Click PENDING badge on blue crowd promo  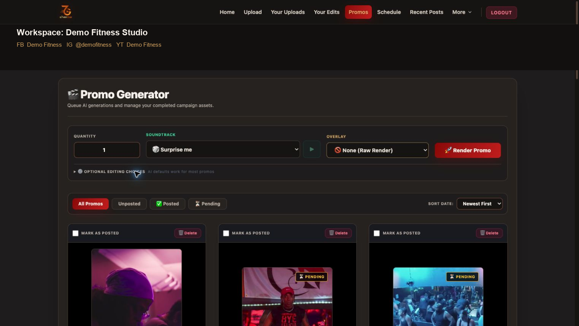point(462,277)
